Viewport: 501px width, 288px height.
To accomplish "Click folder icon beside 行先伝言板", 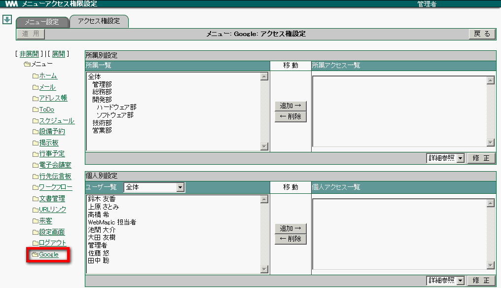I will tap(36, 177).
